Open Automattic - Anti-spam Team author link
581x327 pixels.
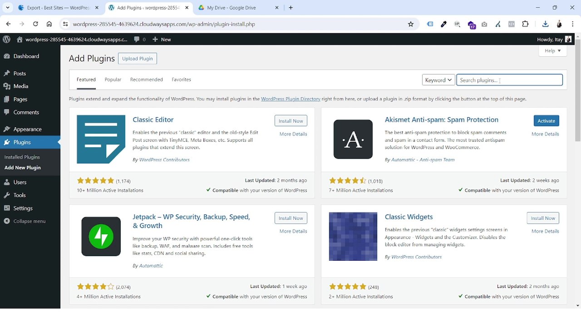click(423, 160)
